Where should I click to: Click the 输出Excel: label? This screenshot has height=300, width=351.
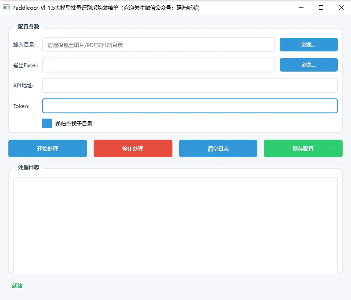coord(26,65)
